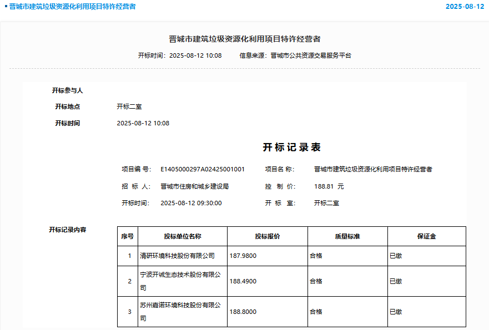Click the blue 2025-08-12 date at top-right
The height and width of the screenshot is (330, 489).
465,7
